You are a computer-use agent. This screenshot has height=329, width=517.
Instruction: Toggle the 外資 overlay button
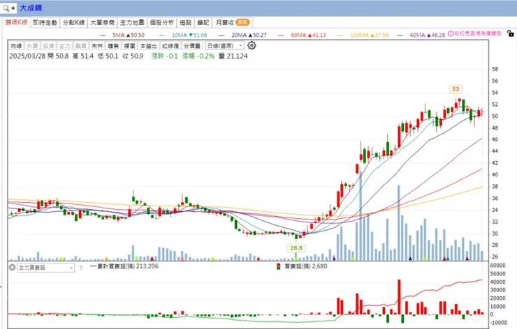tap(32, 46)
